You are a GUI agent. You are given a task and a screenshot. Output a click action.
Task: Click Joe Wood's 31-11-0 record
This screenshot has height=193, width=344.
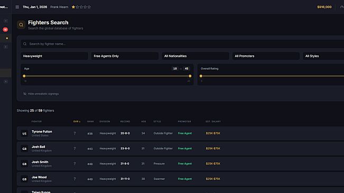[125, 179]
